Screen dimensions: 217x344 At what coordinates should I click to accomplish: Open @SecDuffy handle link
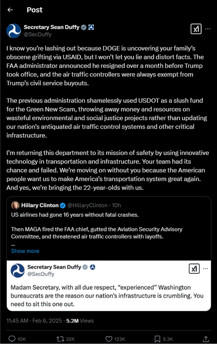coord(38,34)
